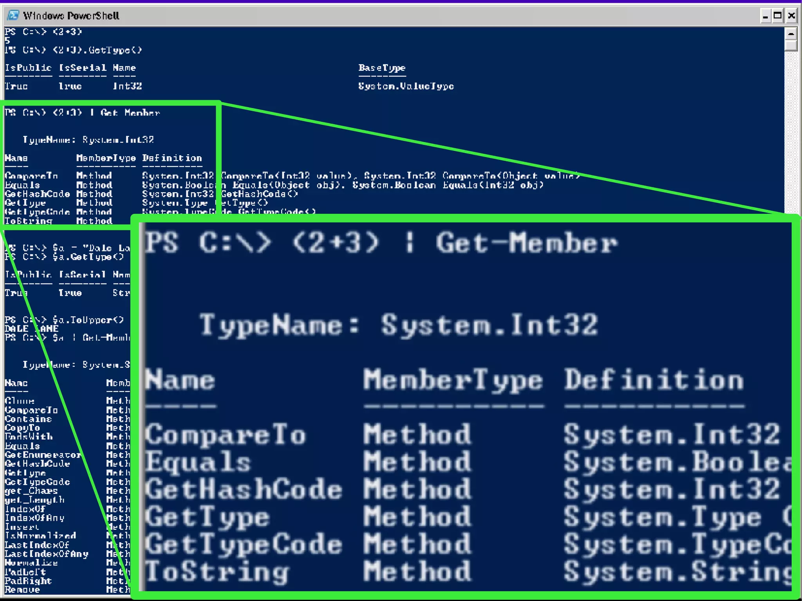
Task: Select enlarged GetHashCode method name
Action: pos(243,490)
